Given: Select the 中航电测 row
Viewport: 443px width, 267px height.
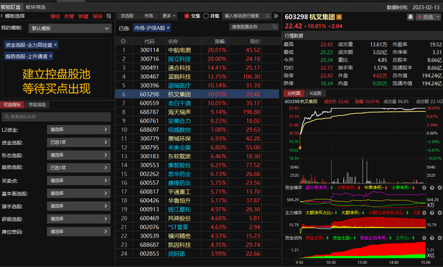Looking at the screenshot, I should click(x=197, y=50).
